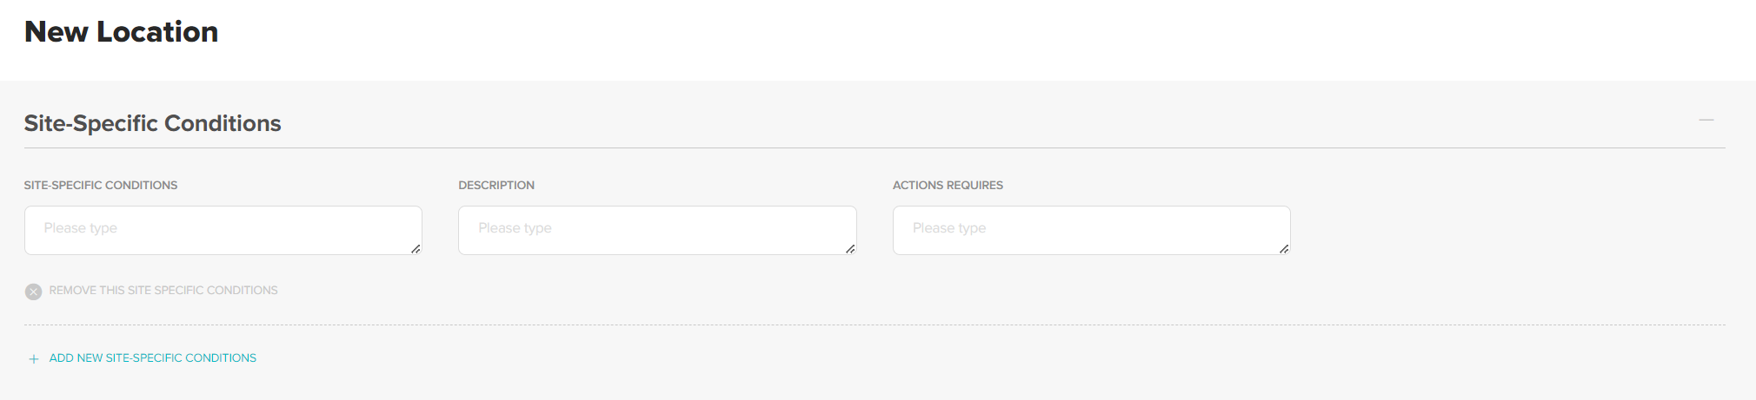The width and height of the screenshot is (1756, 400).
Task: Focus the Description text field
Action: click(656, 229)
